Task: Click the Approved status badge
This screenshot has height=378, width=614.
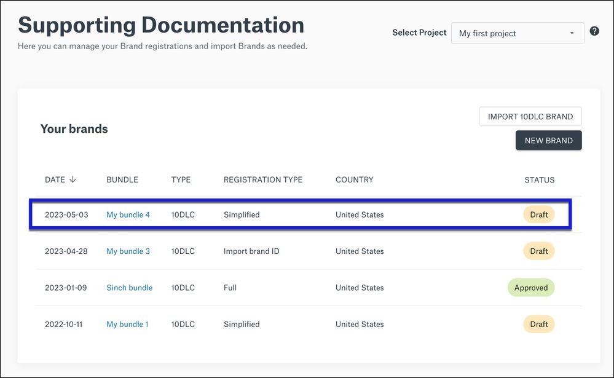Action: click(x=531, y=288)
